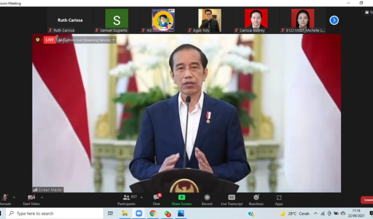This screenshot has height=219, width=373.
Task: Open File Explorer from taskbar
Action: 125,213
